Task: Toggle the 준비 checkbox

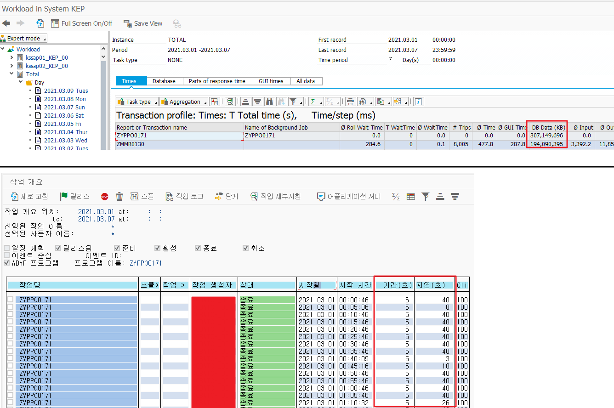Action: [x=117, y=248]
